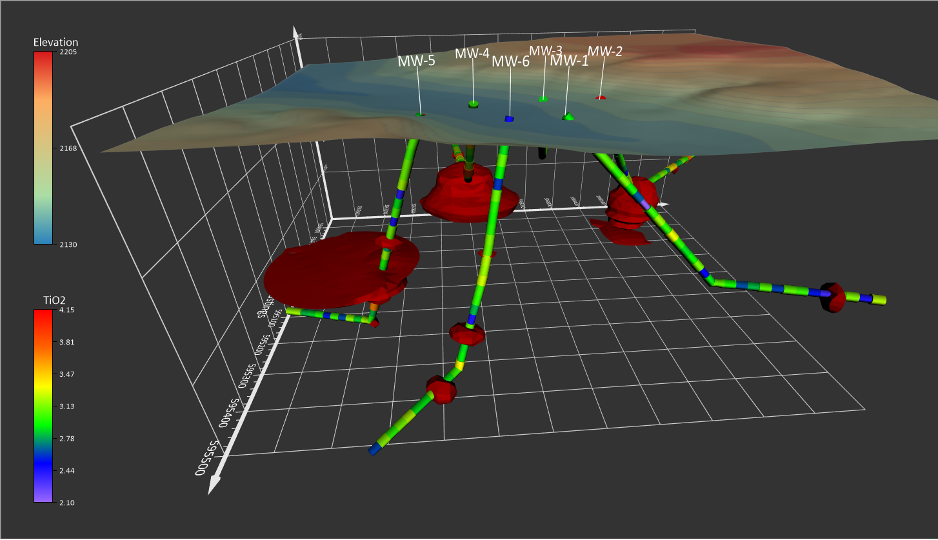Select the MW-3 well marker
Image resolution: width=938 pixels, height=540 pixels.
pos(543,99)
